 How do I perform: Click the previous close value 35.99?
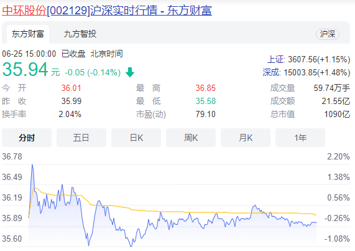71,101
